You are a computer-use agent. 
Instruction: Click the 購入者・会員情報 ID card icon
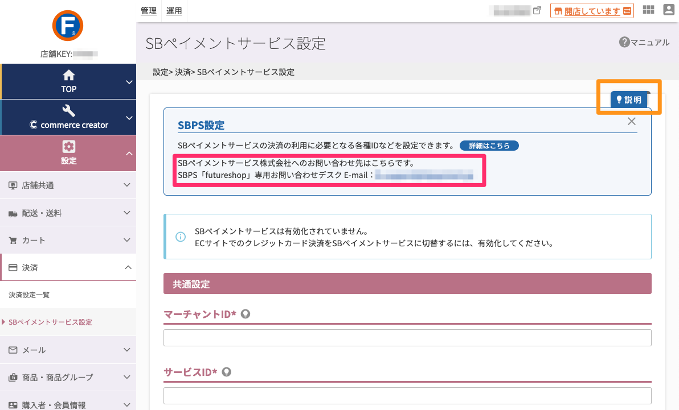coord(13,405)
